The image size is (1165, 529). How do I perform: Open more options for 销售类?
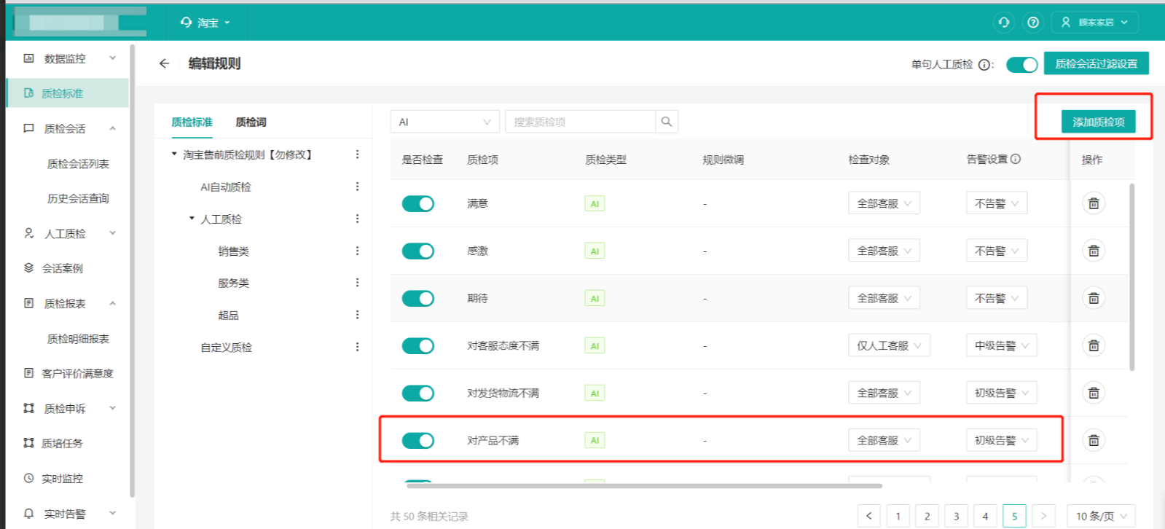[x=357, y=251]
